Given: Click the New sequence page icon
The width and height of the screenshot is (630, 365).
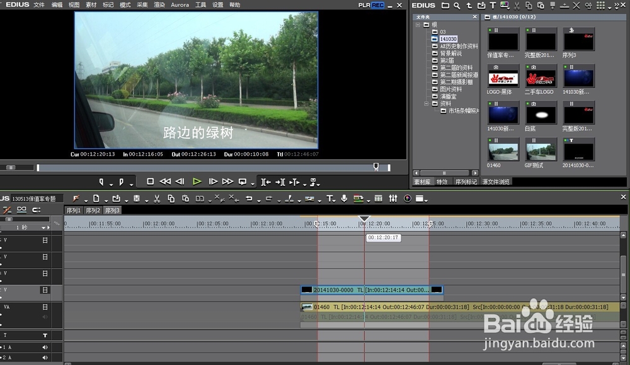Looking at the screenshot, I should point(96,198).
